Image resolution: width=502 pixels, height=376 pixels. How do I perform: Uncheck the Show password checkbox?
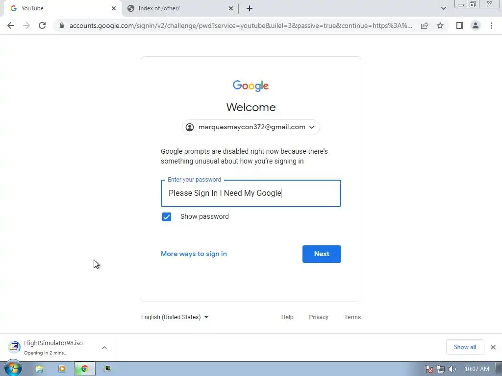[x=167, y=217]
